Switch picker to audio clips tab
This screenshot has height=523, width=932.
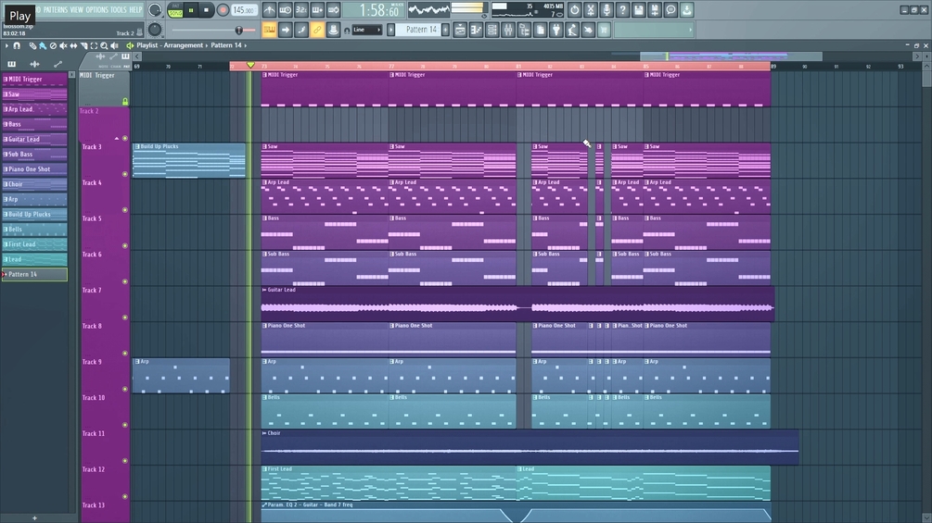pos(34,64)
